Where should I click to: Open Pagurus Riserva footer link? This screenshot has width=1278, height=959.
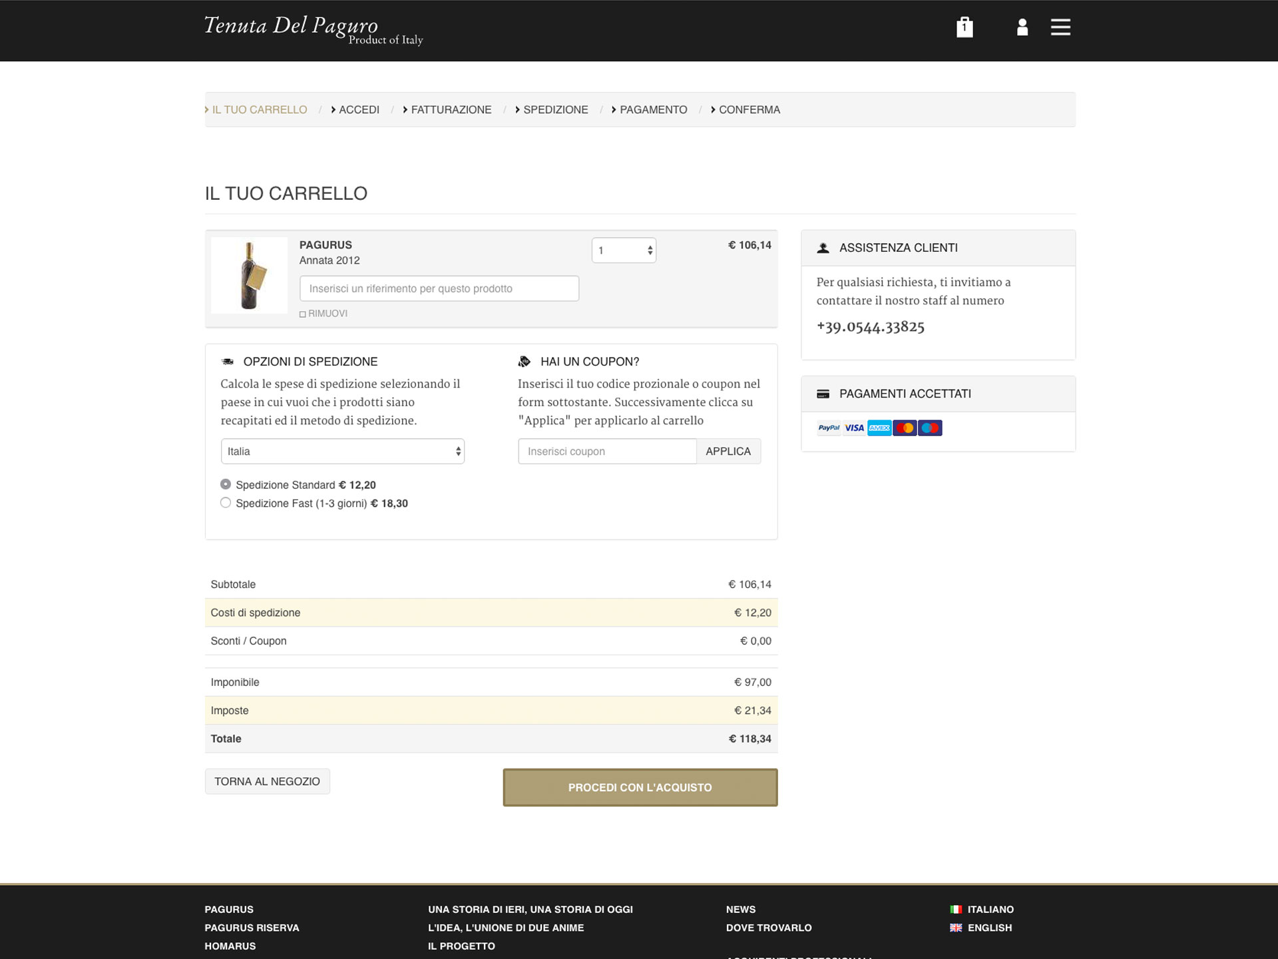[252, 928]
